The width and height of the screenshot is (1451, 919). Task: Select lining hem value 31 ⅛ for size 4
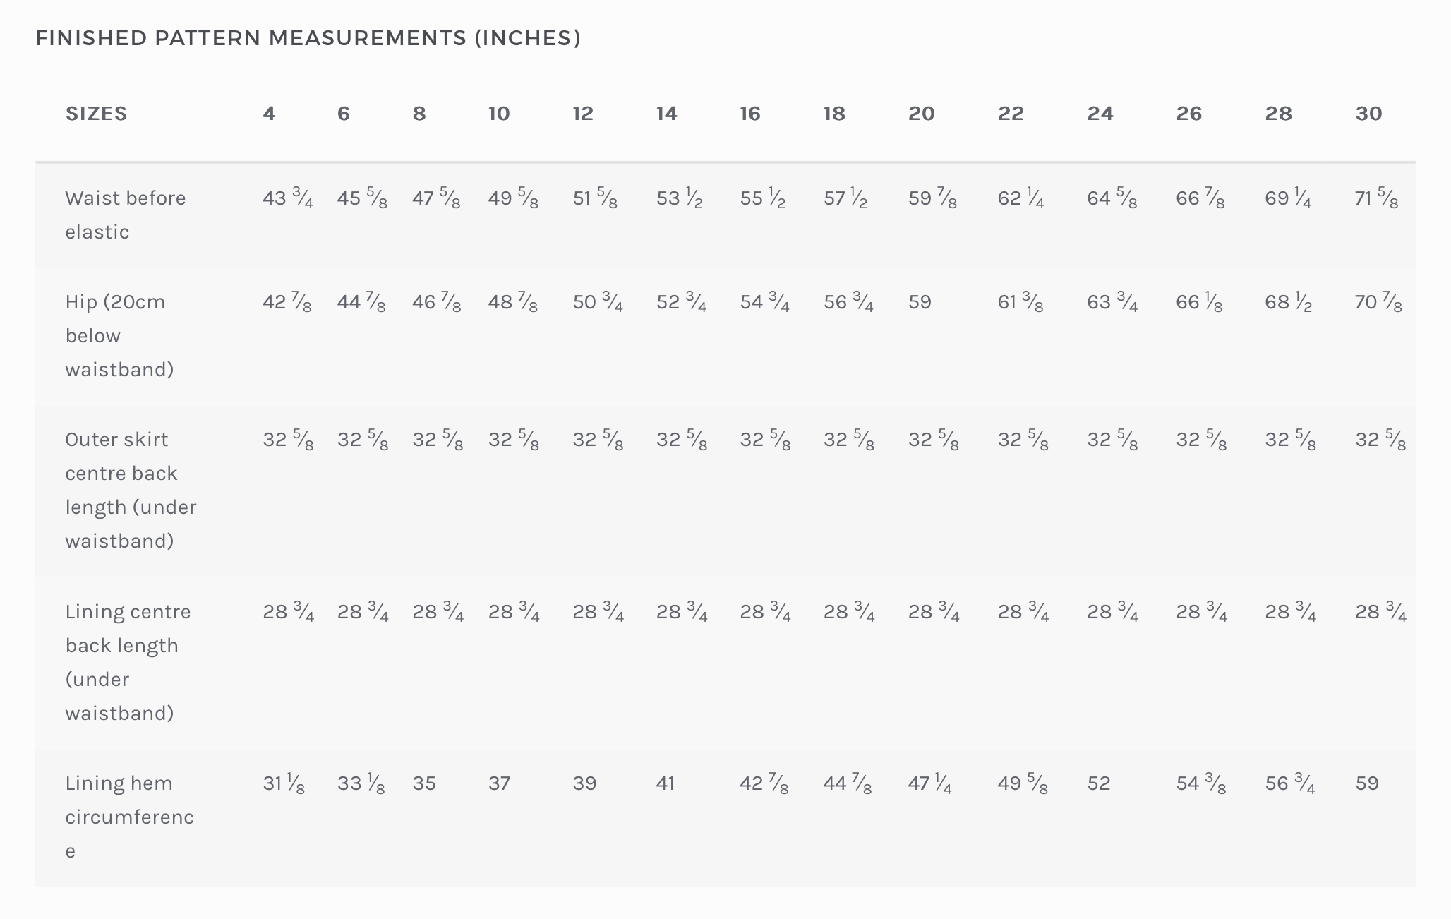coord(284,783)
